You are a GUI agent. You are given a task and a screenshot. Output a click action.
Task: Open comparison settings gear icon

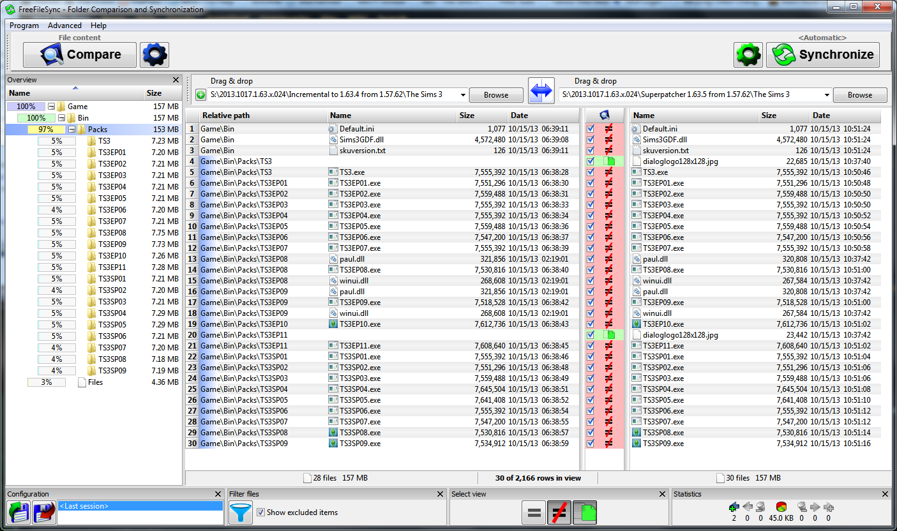click(x=155, y=55)
